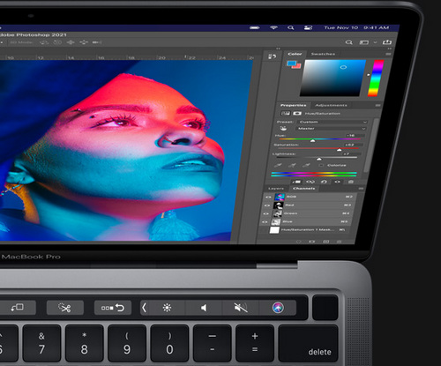441x366 pixels.
Task: Open the Adjustments tab
Action: [331, 105]
